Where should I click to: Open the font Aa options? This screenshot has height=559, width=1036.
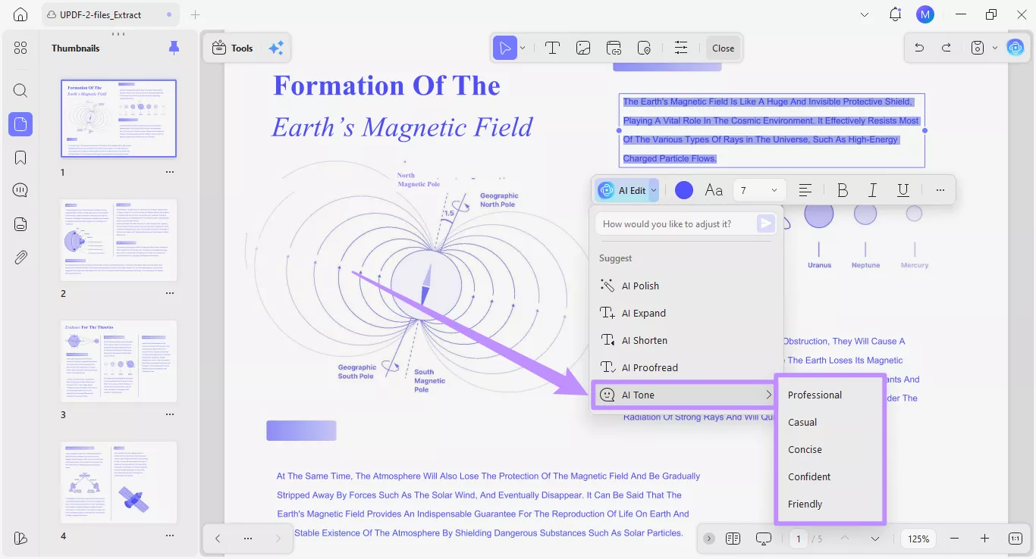pyautogui.click(x=714, y=190)
